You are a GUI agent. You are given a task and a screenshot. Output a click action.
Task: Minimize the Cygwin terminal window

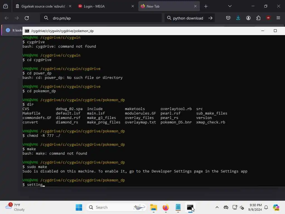coord(263,31)
